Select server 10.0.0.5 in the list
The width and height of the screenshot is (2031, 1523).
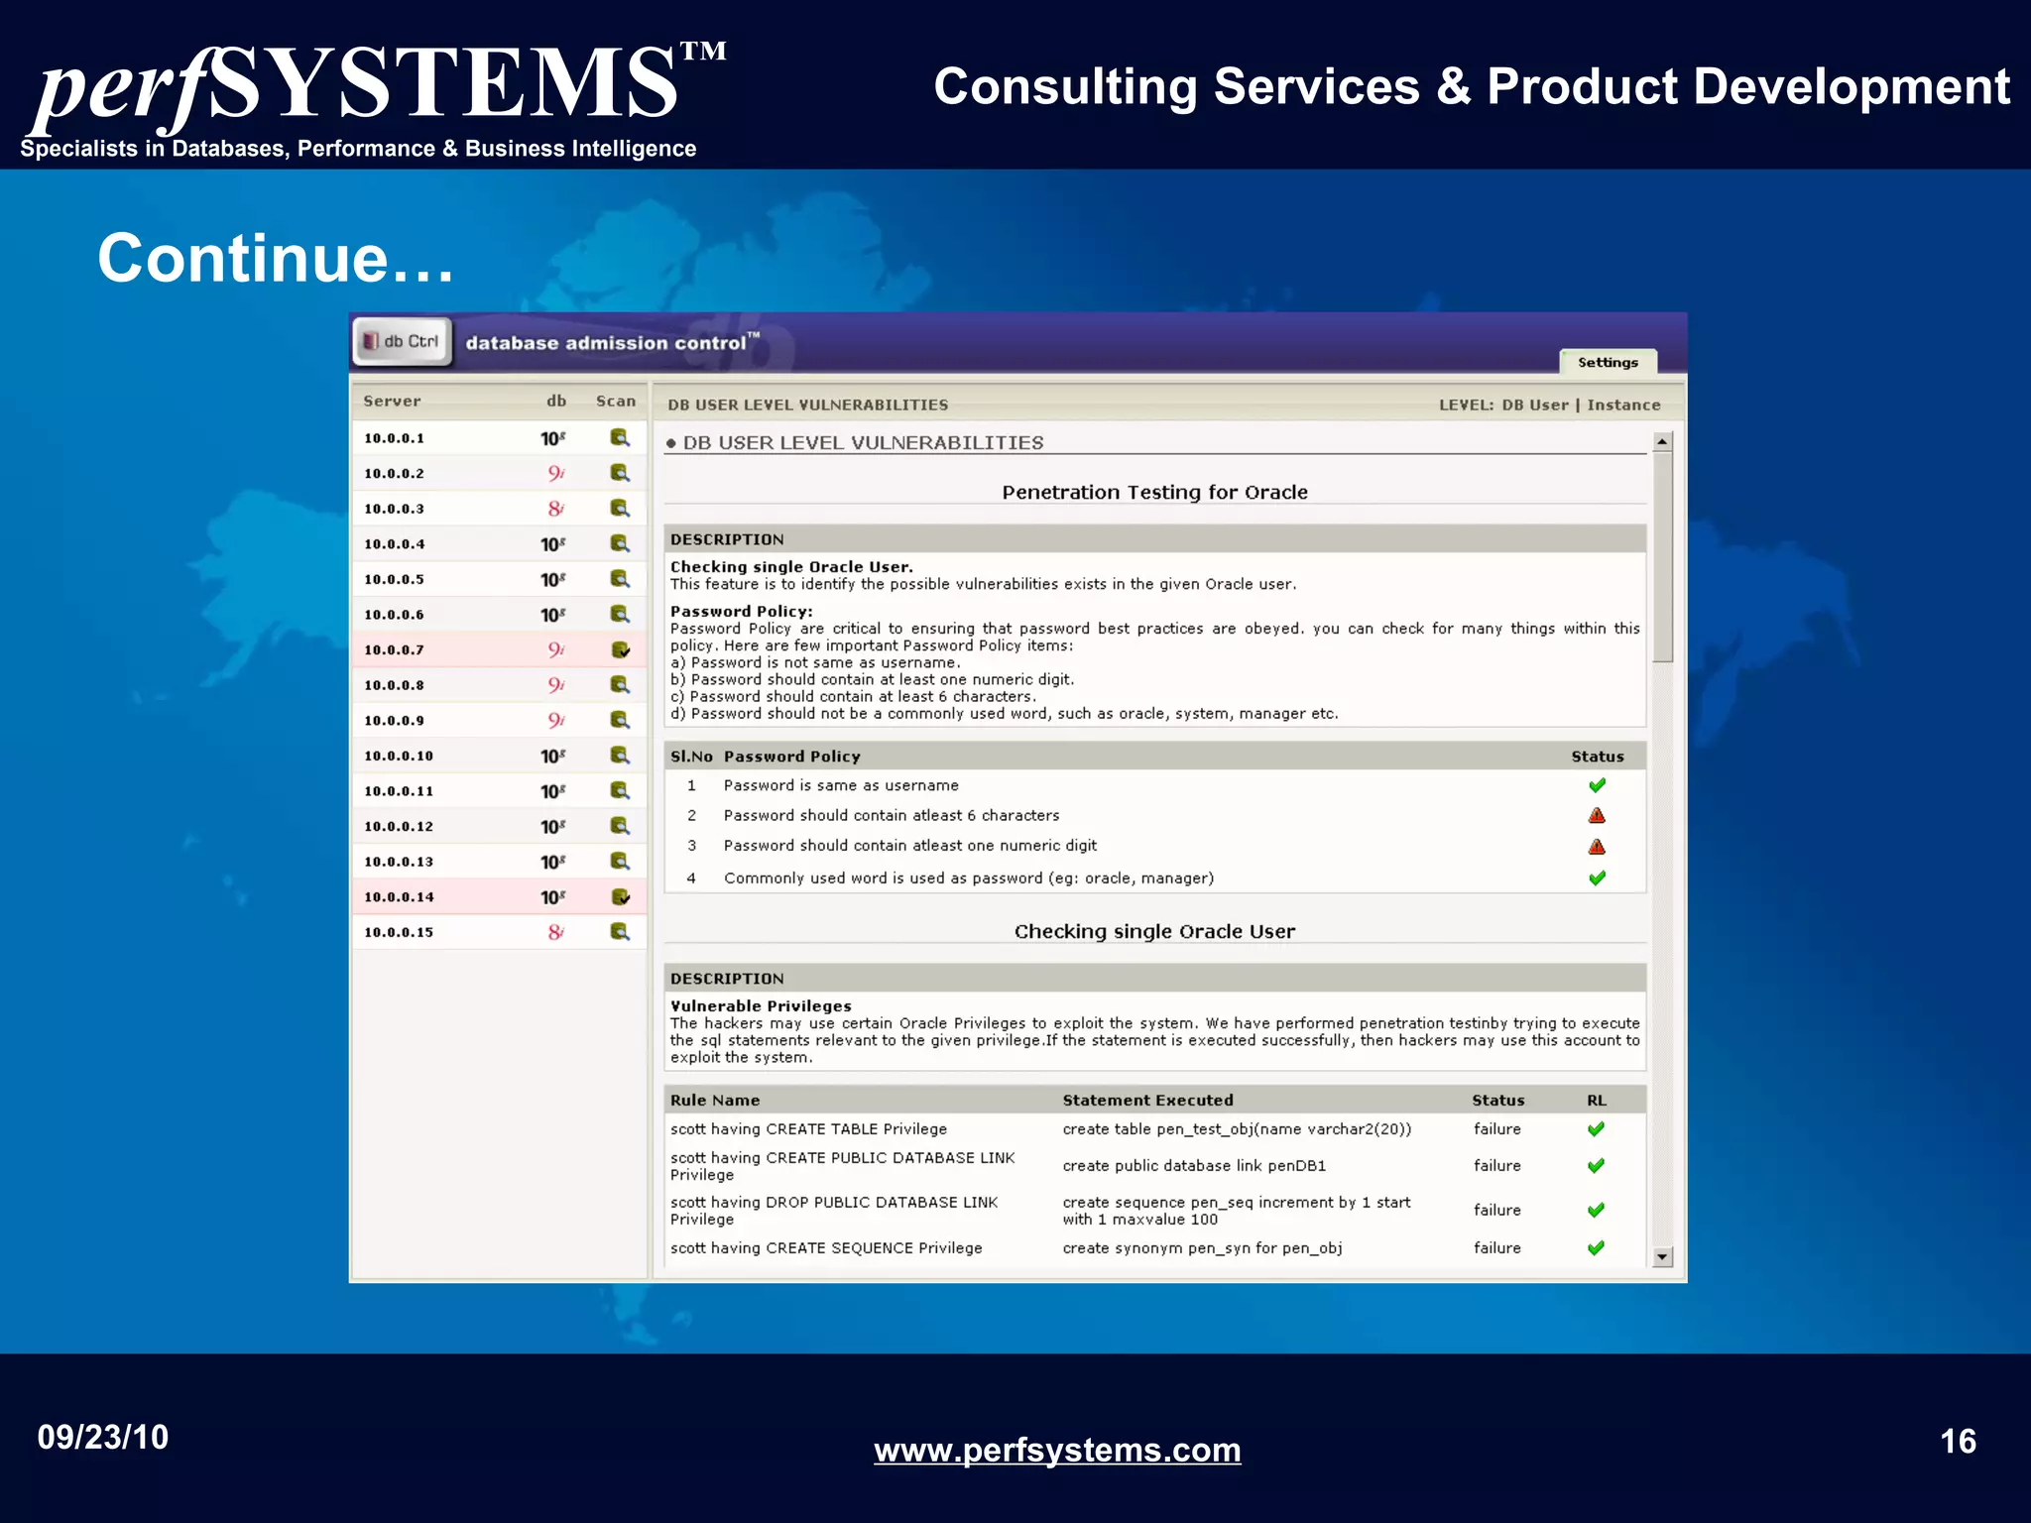394,579
